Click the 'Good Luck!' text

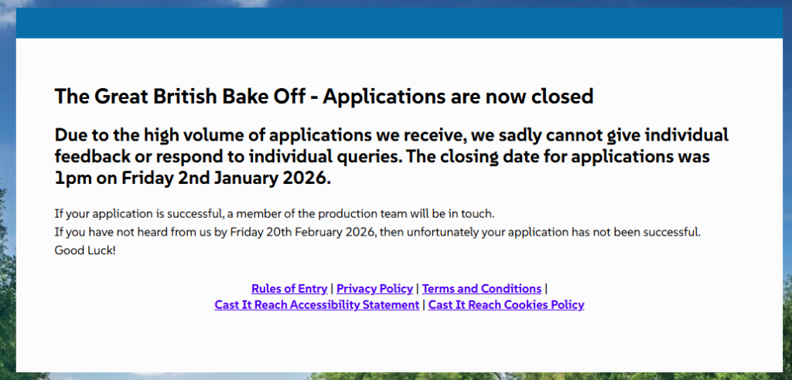coord(85,251)
